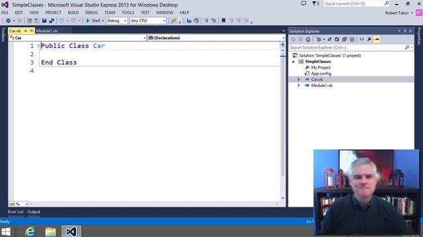Viewport: 423px width, 237px height.
Task: Open Properties with the wrench icon
Action: tap(369, 39)
